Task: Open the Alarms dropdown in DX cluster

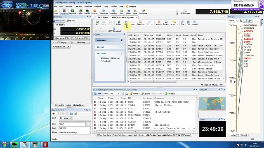Action: coord(135,94)
